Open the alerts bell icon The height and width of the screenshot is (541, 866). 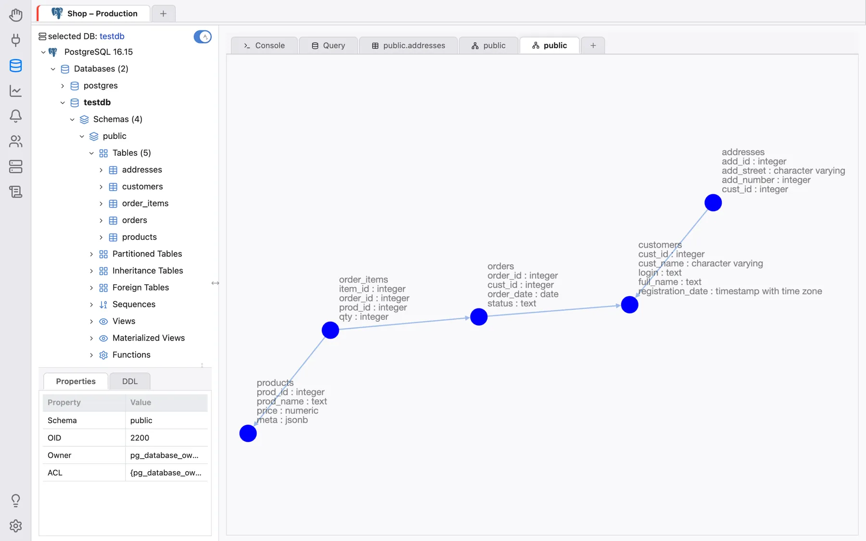(x=15, y=116)
